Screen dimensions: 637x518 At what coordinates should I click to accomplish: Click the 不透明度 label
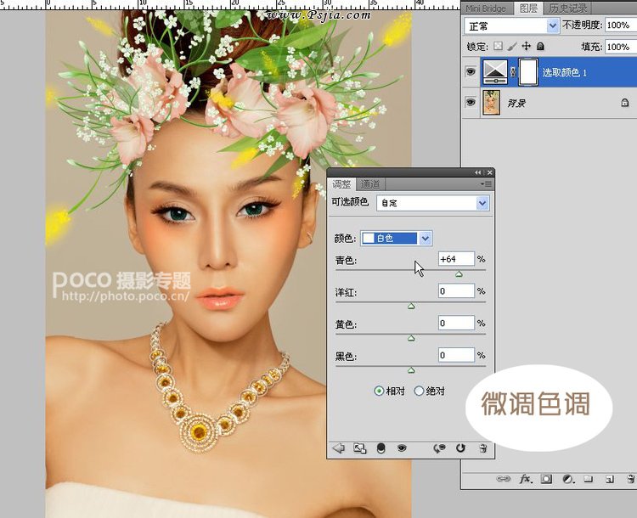pyautogui.click(x=582, y=25)
